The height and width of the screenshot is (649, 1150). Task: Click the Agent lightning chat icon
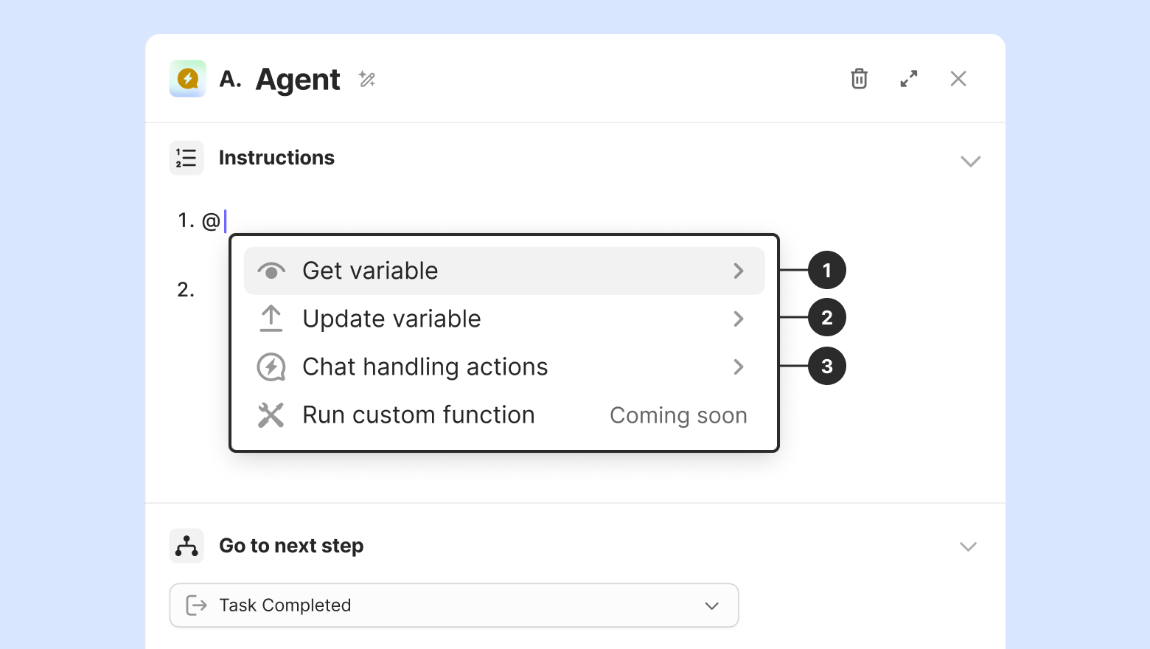[x=188, y=79]
